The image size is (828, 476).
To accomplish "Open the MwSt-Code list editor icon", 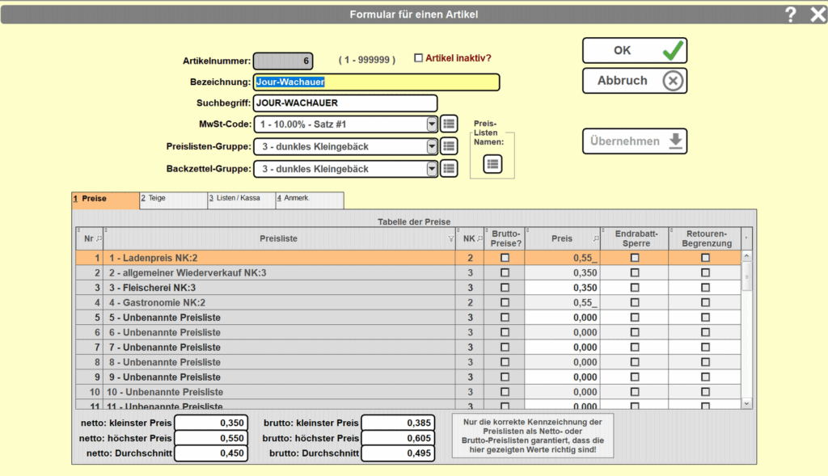I will [449, 124].
